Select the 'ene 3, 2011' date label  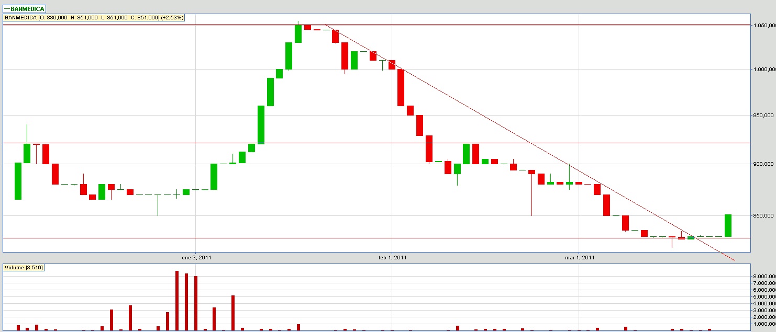(x=197, y=257)
